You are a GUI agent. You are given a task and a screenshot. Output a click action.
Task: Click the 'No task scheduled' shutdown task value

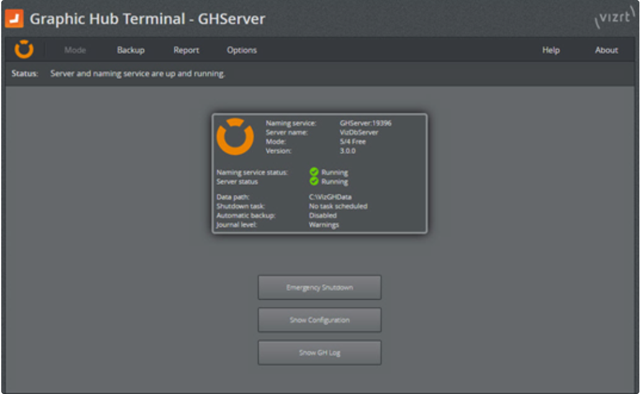tap(338, 206)
